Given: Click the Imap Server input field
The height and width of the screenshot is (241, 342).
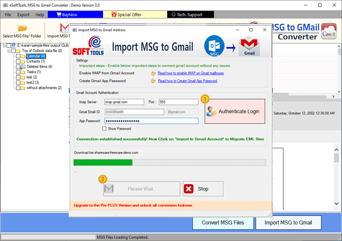Looking at the screenshot, I should (124, 102).
